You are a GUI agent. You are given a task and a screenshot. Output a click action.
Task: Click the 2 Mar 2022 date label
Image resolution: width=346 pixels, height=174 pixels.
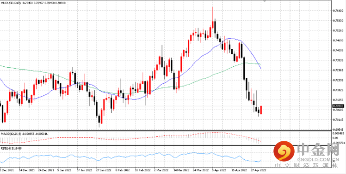click(161, 170)
